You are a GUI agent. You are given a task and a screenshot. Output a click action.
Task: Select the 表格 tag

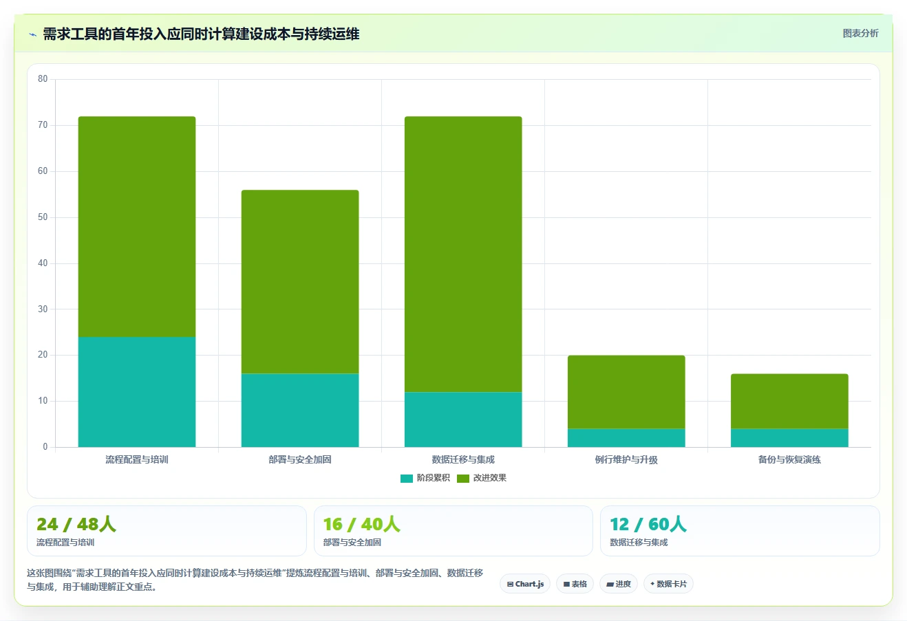[575, 584]
